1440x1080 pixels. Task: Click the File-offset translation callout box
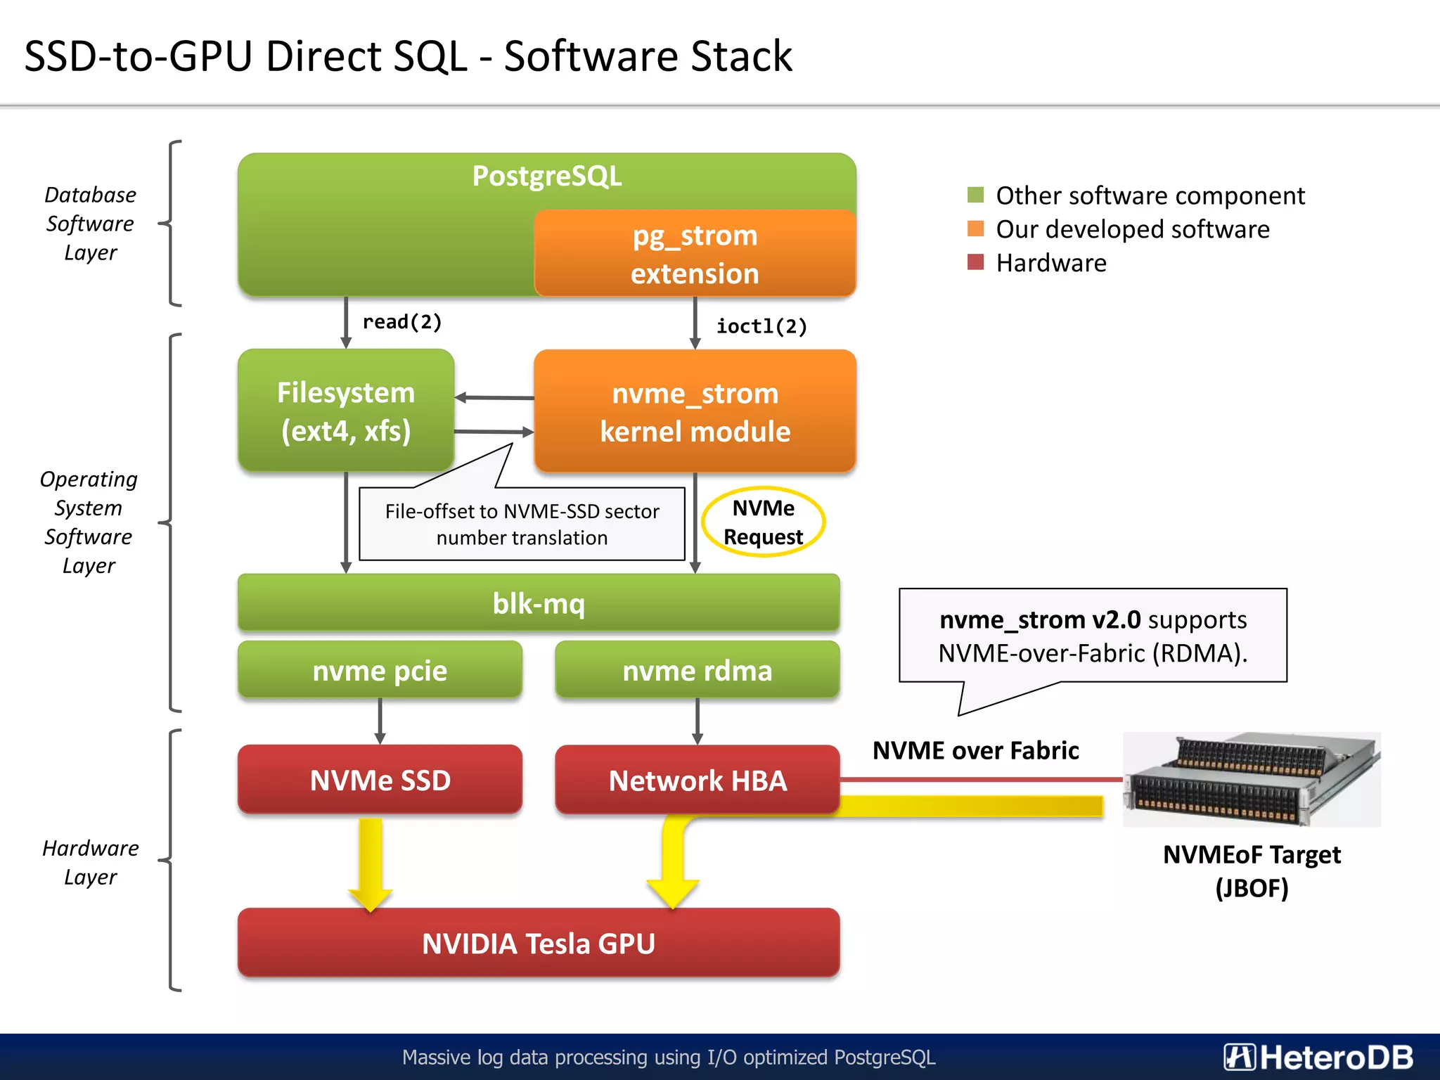point(522,525)
